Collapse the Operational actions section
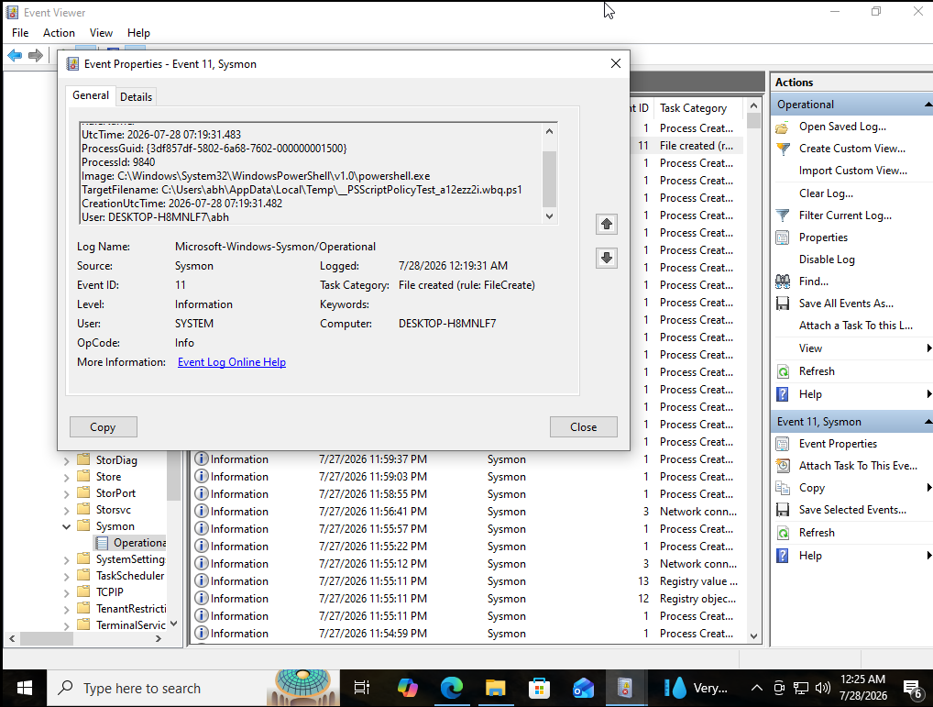The image size is (933, 707). click(x=928, y=105)
